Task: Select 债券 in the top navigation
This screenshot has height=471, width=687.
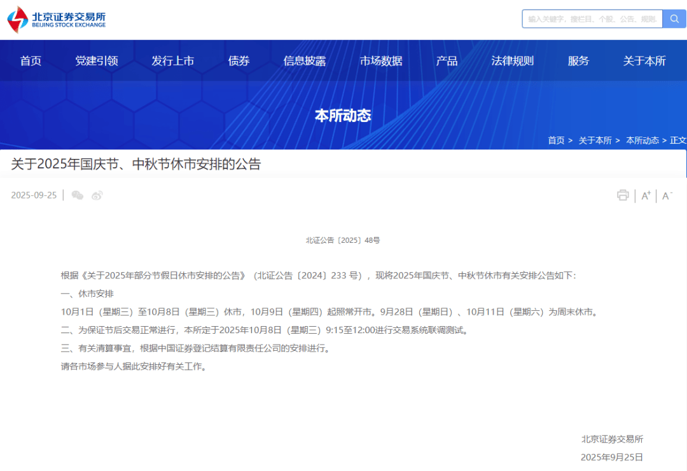Action: 239,60
